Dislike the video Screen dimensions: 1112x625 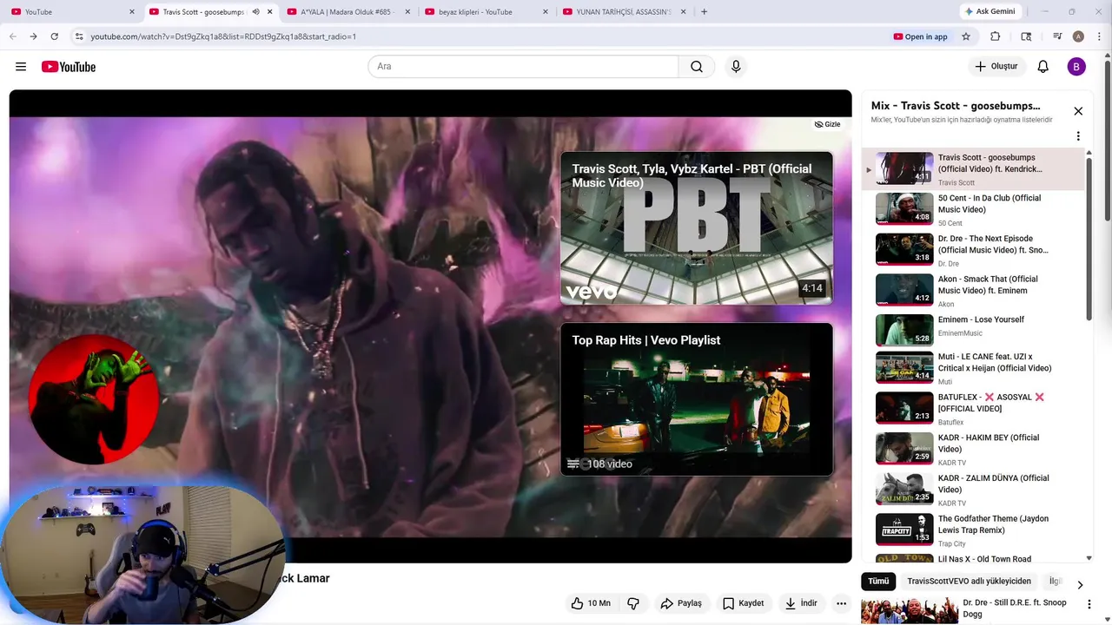(633, 602)
